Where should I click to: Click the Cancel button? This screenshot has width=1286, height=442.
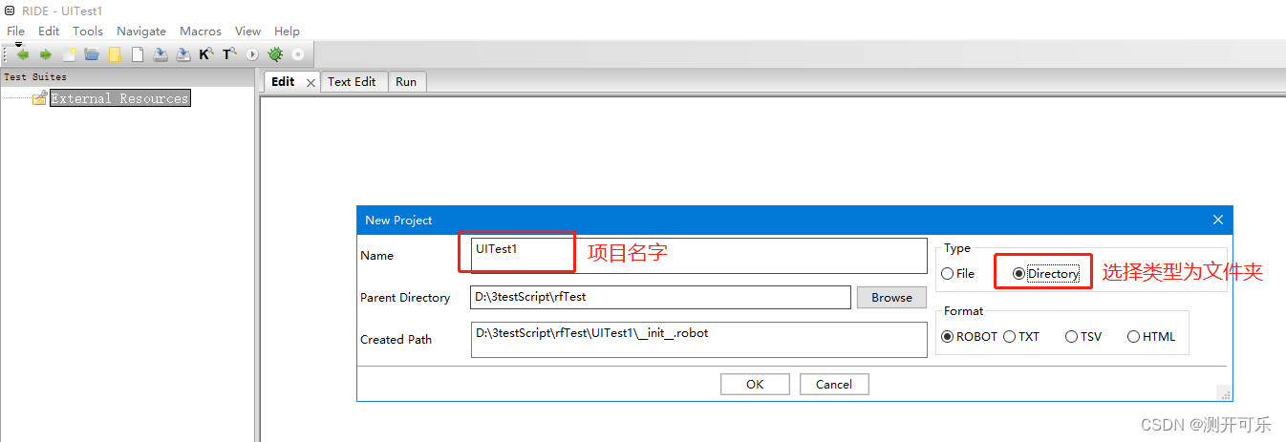(x=834, y=384)
